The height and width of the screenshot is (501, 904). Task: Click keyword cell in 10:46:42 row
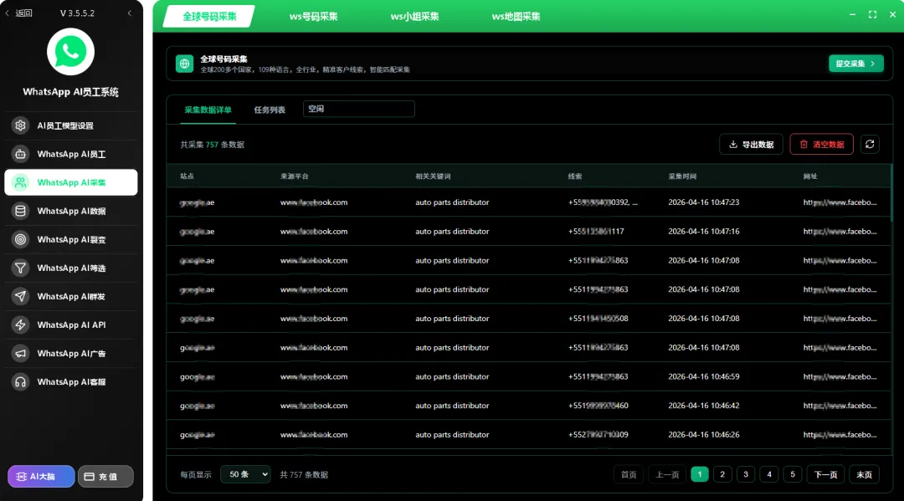pyautogui.click(x=452, y=406)
